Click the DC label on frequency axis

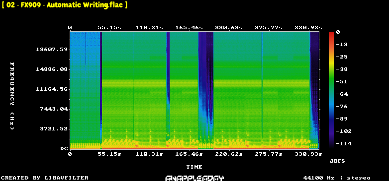[64, 149]
